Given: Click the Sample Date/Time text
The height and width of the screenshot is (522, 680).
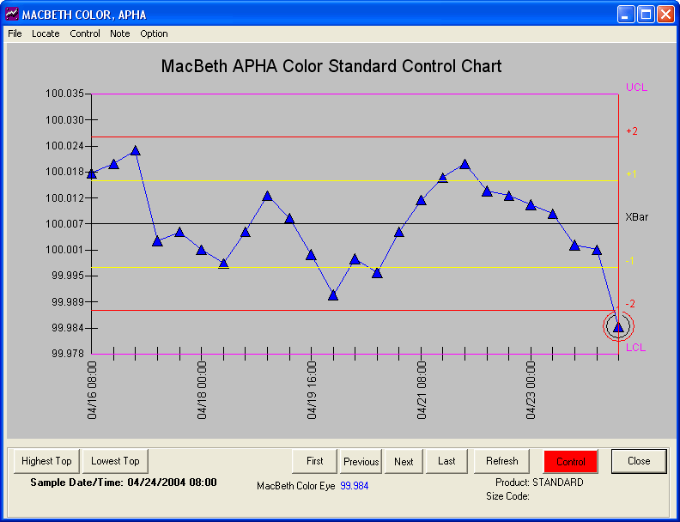Looking at the screenshot, I should click(124, 483).
